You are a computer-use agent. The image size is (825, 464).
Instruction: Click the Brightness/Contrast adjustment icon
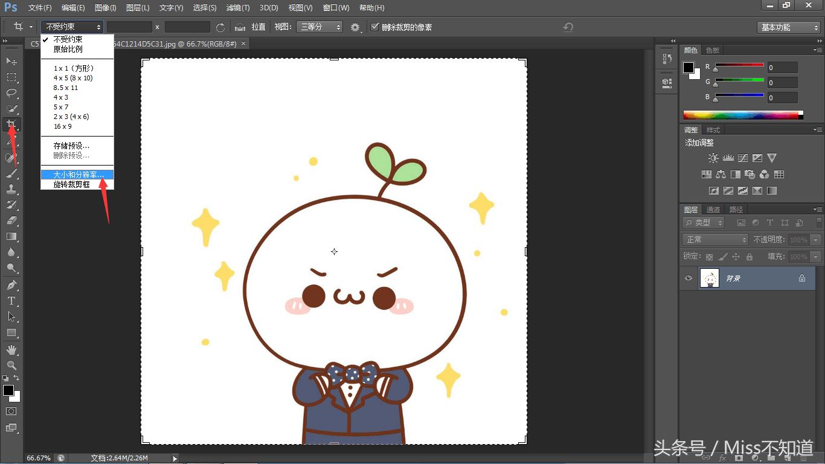pos(713,158)
